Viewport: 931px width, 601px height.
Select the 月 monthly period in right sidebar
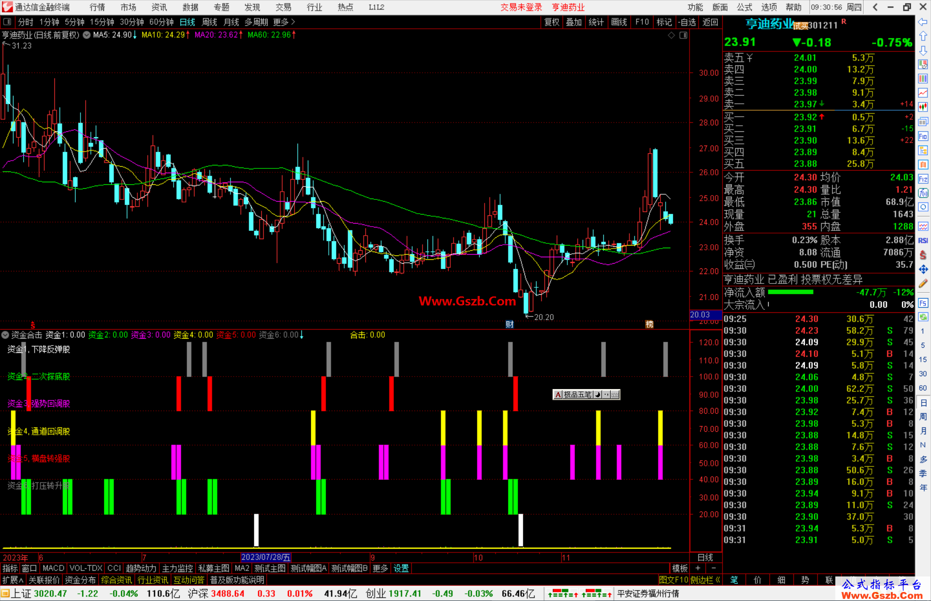923,431
